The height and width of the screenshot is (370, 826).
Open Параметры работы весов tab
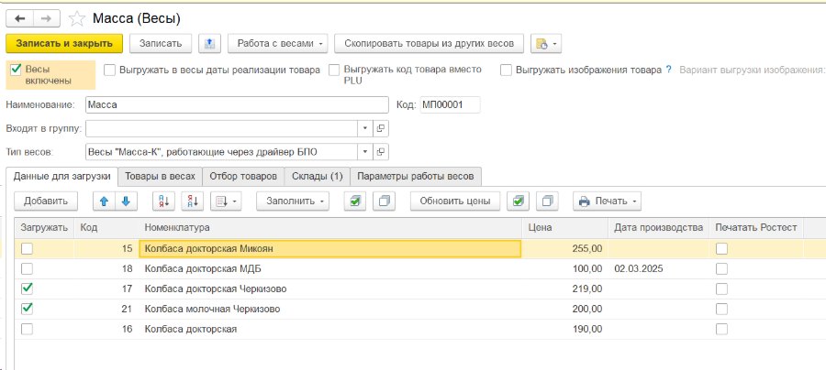(x=416, y=177)
